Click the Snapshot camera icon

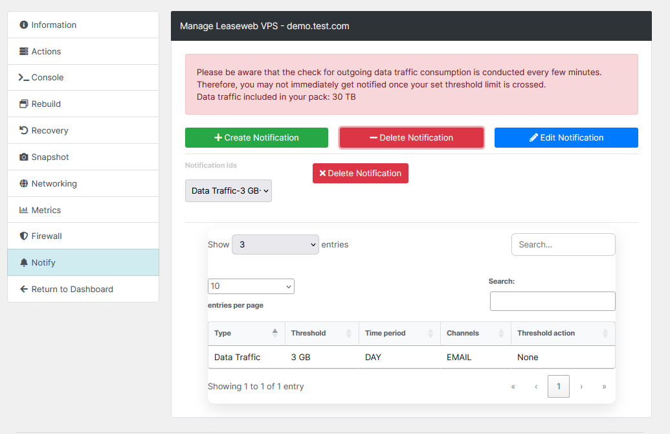24,157
